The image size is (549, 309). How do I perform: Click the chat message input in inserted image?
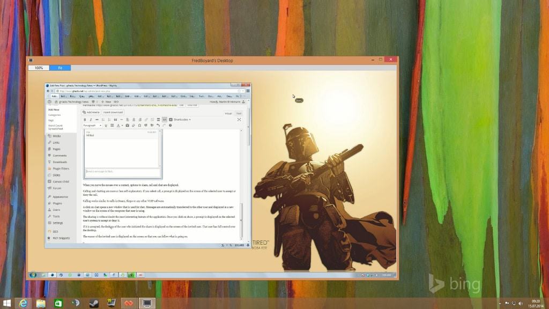123,172
